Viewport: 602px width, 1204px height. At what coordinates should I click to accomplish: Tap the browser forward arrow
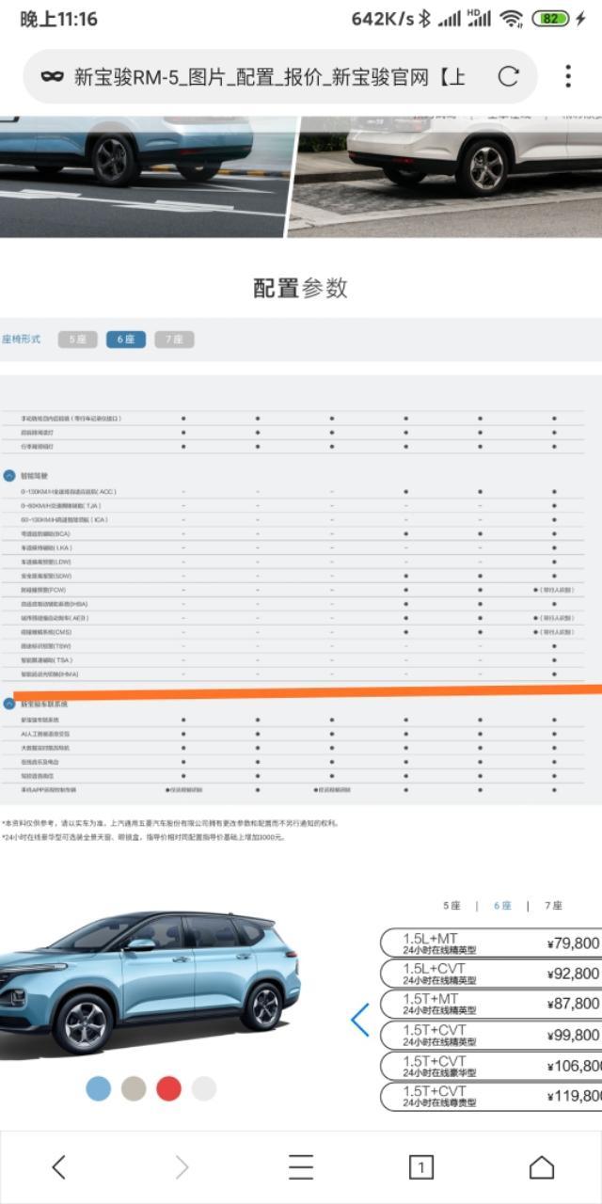(182, 1167)
